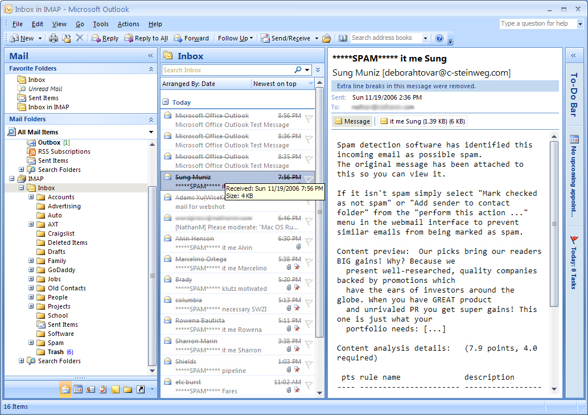Click the blue Help question icon
Screen dimensions: 588x415
(439, 38)
